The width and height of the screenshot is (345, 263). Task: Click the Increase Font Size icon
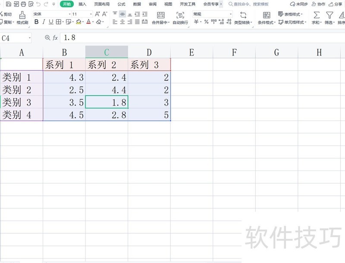pyautogui.click(x=97, y=14)
